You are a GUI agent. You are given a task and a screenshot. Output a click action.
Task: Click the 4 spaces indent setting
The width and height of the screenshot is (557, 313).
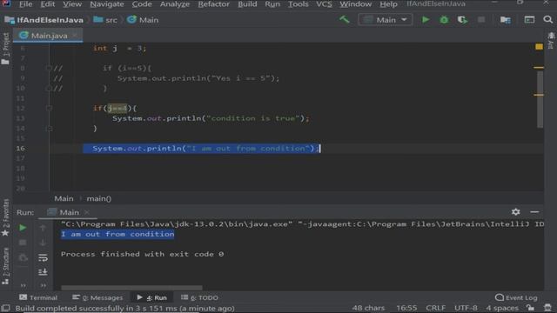click(x=502, y=308)
